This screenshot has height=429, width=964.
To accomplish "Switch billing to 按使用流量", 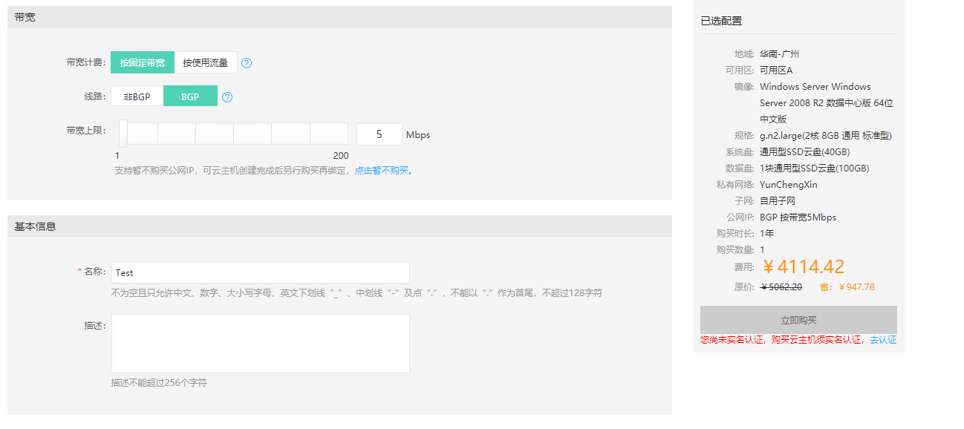I will [x=206, y=63].
